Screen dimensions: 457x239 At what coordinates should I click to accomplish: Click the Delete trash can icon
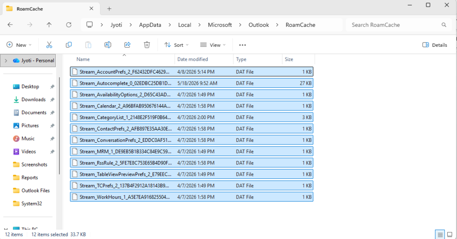pos(147,45)
